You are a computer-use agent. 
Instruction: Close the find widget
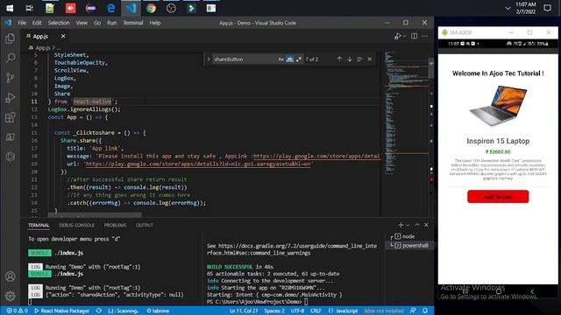pos(370,59)
